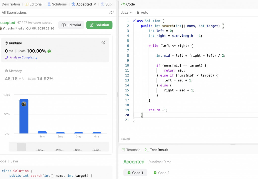Switch to the Testcase tab
The height and width of the screenshot is (179, 258).
coord(131,150)
